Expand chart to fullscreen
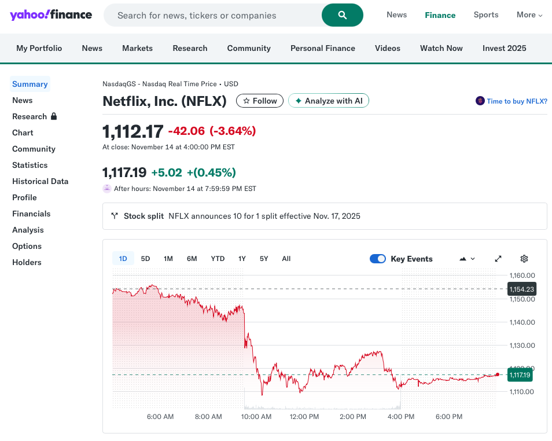 [498, 259]
